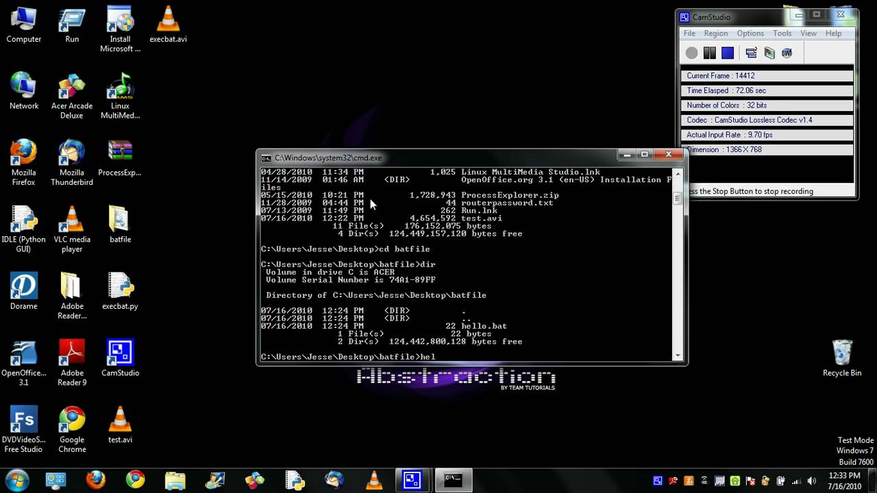Select the Google Chrome desktop icon
This screenshot has width=877, height=493.
click(72, 429)
